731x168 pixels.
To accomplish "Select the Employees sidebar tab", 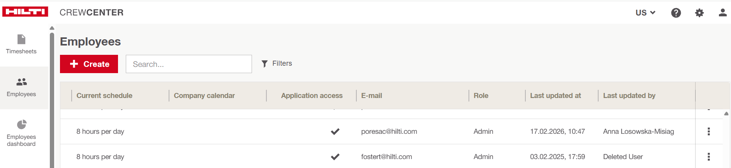I will point(21,87).
